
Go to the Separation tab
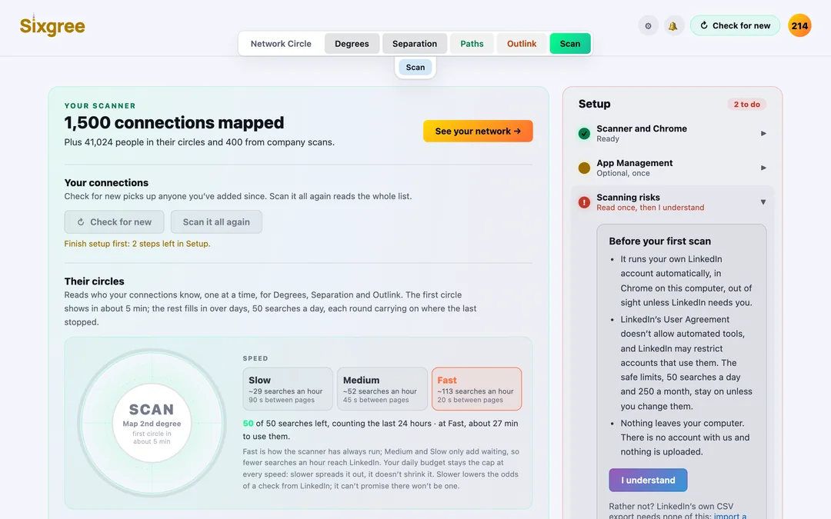[x=415, y=43]
